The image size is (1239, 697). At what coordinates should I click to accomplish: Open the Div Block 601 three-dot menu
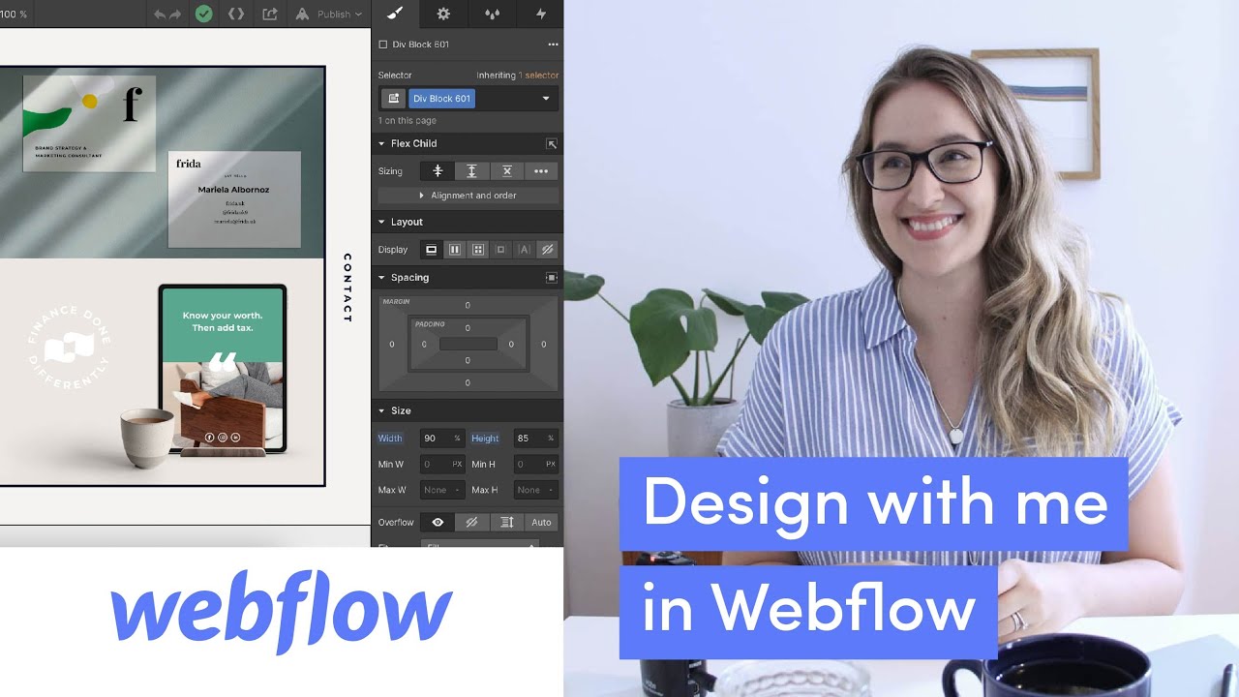(553, 45)
